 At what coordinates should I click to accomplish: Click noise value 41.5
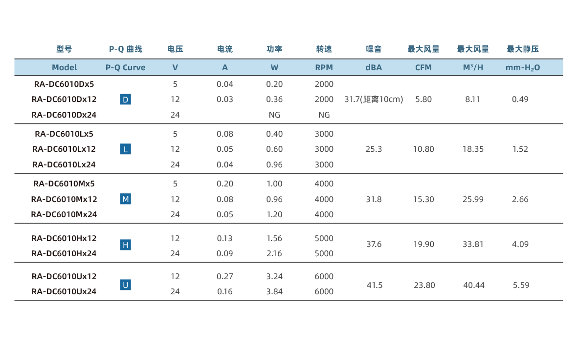coord(375,285)
